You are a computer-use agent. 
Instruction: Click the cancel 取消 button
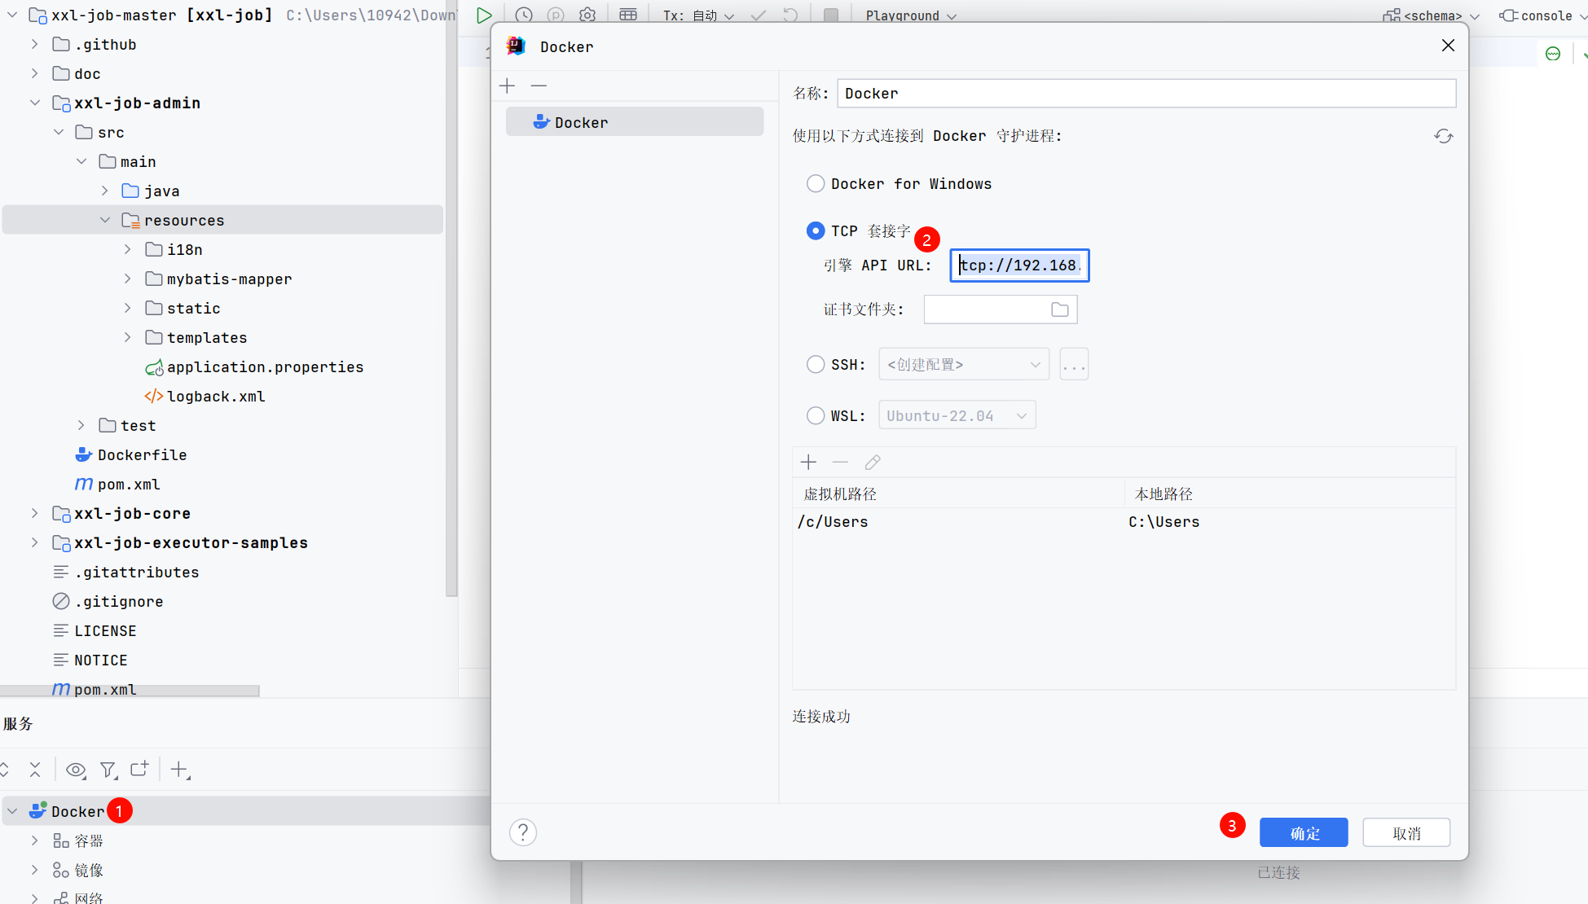pos(1406,832)
